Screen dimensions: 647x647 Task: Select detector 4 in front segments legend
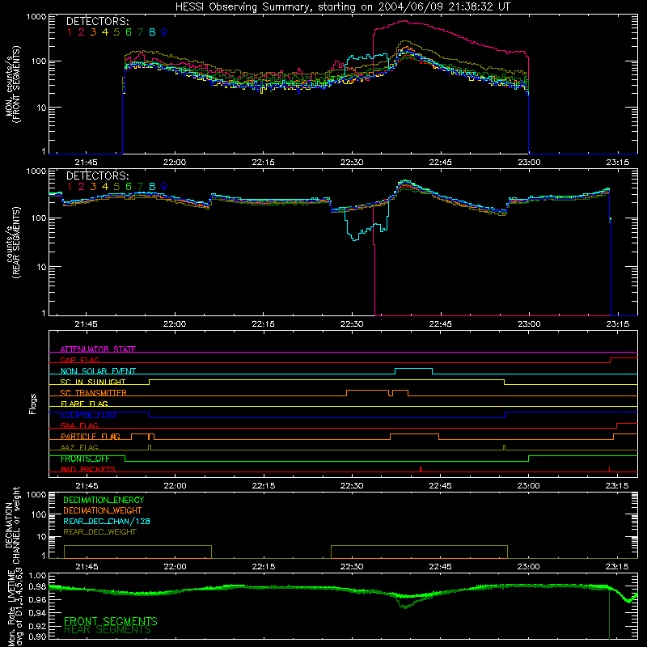coord(105,32)
